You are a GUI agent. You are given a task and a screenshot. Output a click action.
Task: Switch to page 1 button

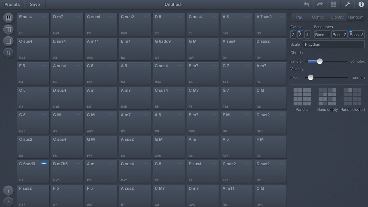pos(8,191)
